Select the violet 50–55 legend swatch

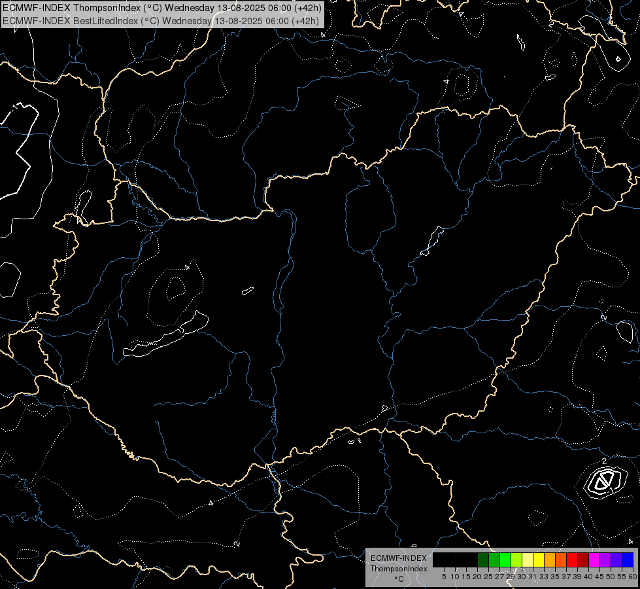(616, 560)
